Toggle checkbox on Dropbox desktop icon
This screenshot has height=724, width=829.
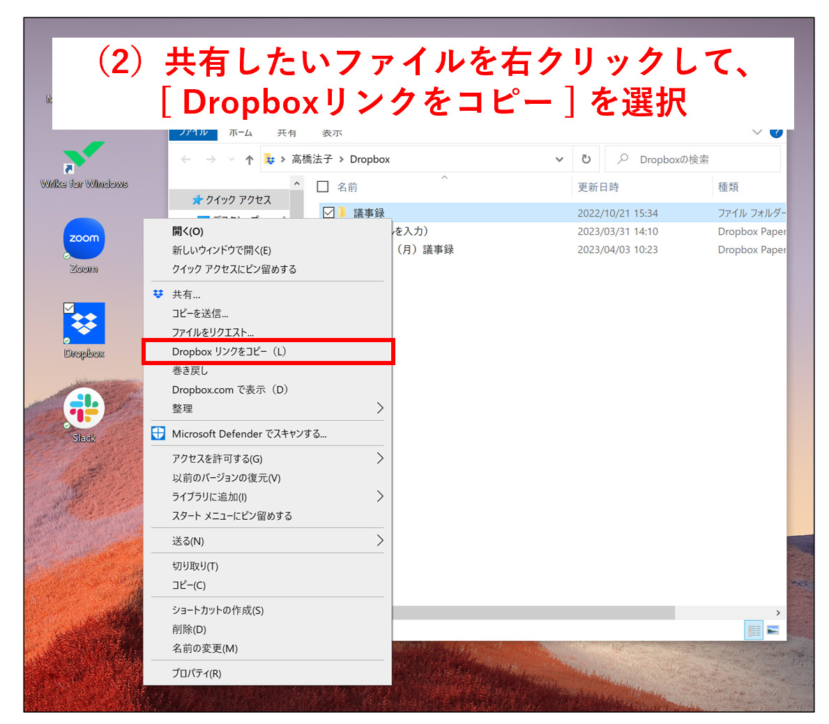click(x=69, y=307)
